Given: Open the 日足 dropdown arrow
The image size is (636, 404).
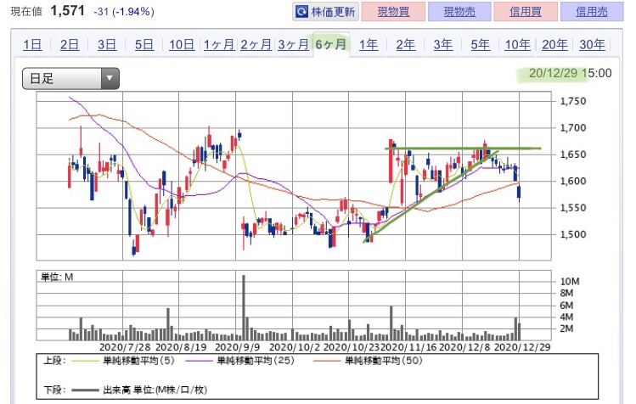Looking at the screenshot, I should pyautogui.click(x=109, y=78).
